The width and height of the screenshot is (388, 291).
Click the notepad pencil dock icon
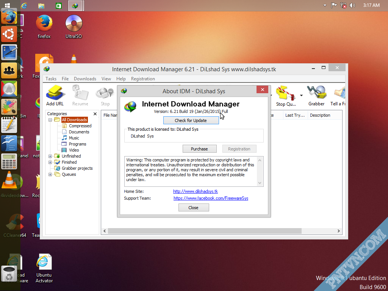coord(9,125)
